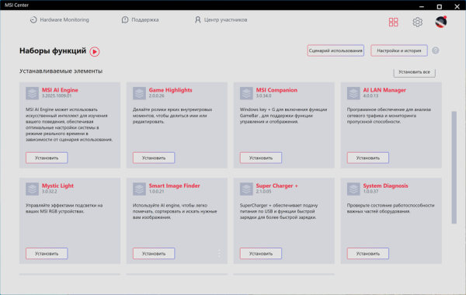
Task: Click the Smart Image Finder title
Action: point(174,186)
